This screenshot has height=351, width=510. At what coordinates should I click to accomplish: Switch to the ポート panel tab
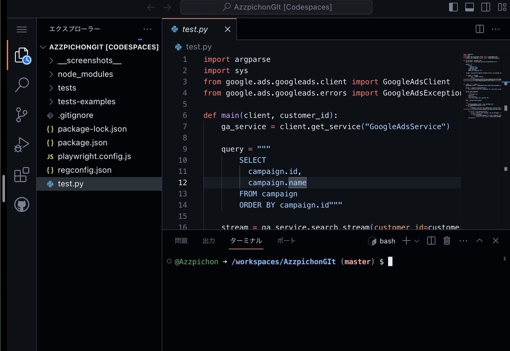[286, 241]
